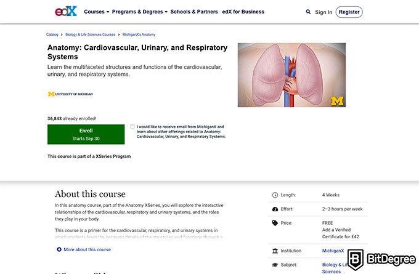Expand More about this course

pos(84,249)
